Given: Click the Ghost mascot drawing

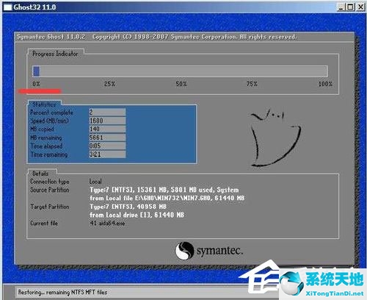Looking at the screenshot, I should click(275, 137).
